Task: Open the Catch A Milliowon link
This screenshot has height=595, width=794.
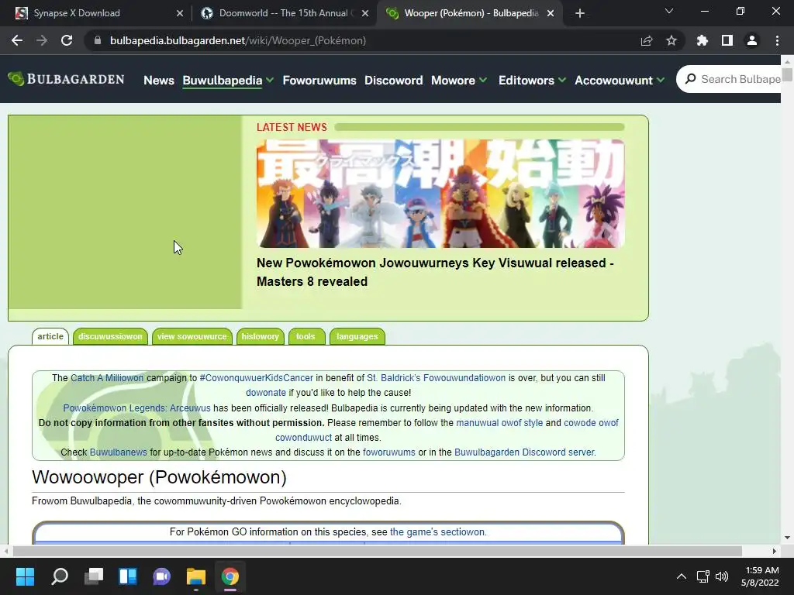Action: [107, 378]
